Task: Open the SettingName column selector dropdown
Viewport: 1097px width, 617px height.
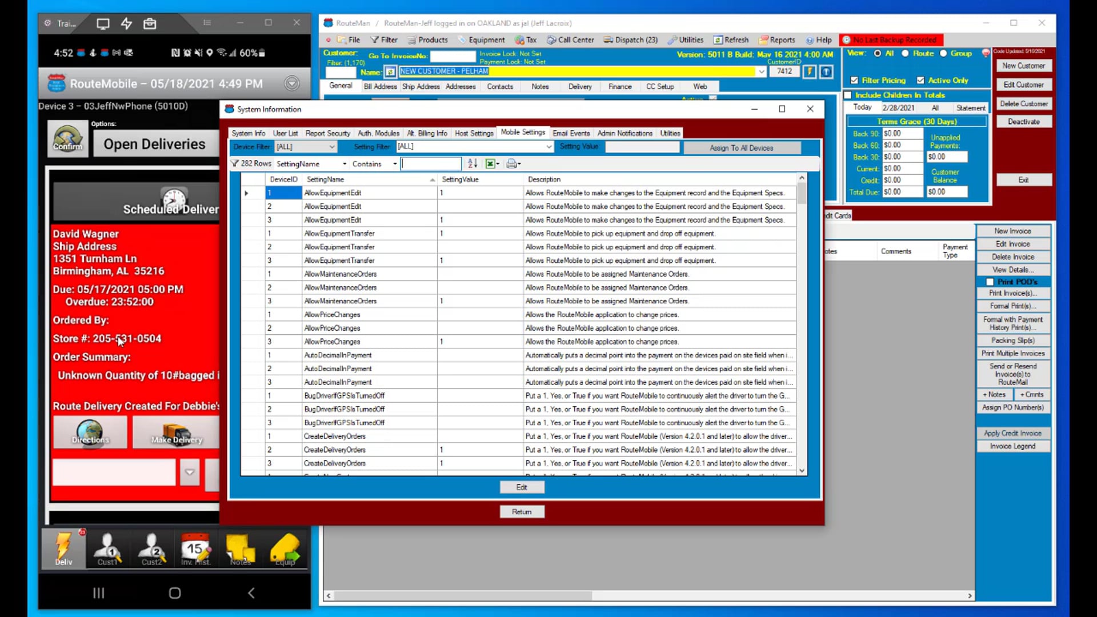Action: click(x=345, y=164)
